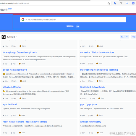Open the three-dots quick navigation button
The height and width of the screenshot is (136, 136).
(x=77, y=26)
